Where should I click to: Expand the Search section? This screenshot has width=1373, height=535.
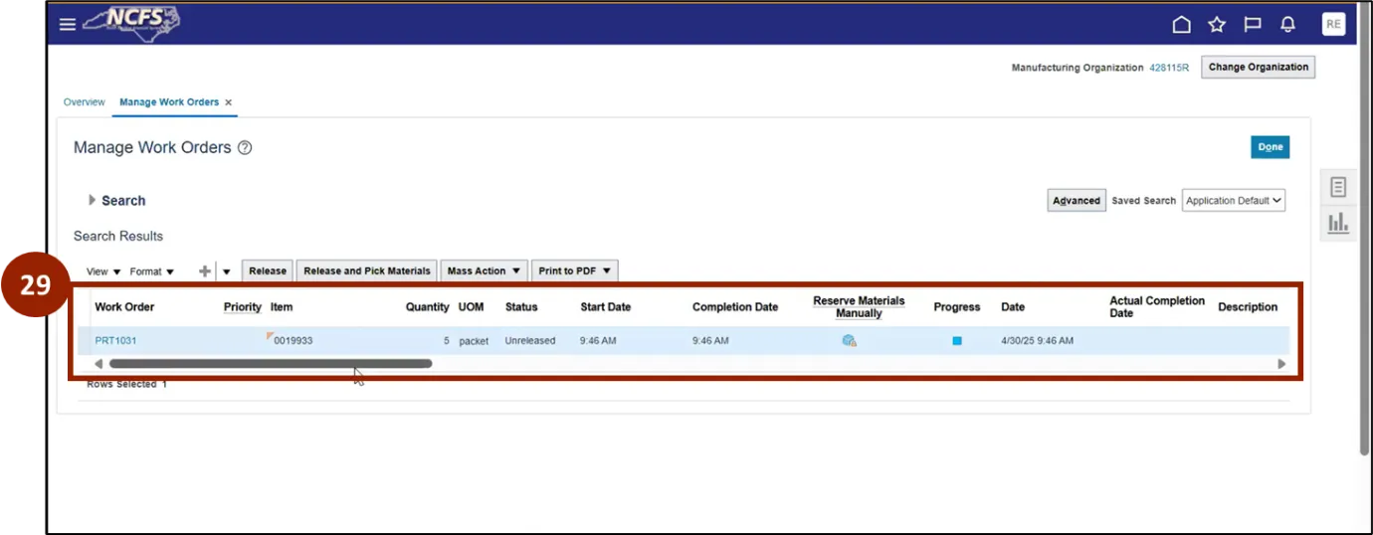93,200
